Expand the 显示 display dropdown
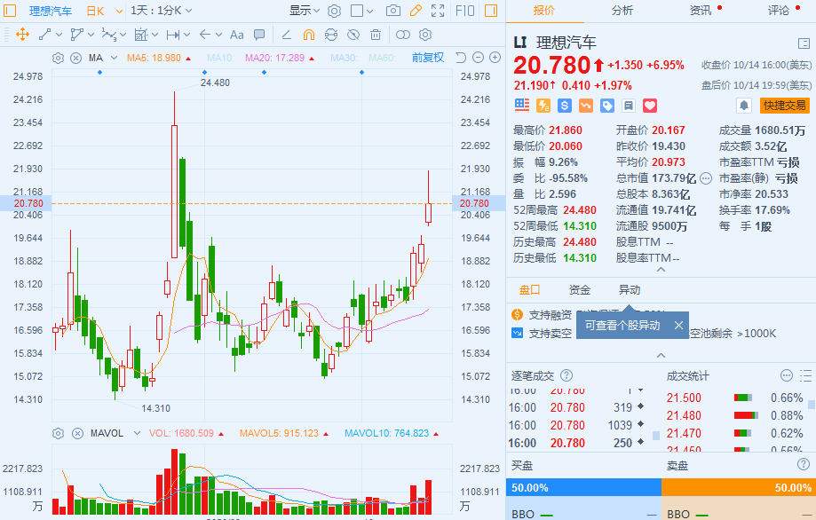816x520 pixels. pos(305,11)
